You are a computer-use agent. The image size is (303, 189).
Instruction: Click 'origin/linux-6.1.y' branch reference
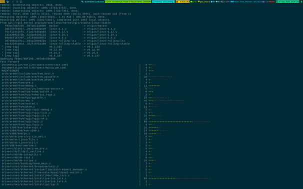coord(101,29)
